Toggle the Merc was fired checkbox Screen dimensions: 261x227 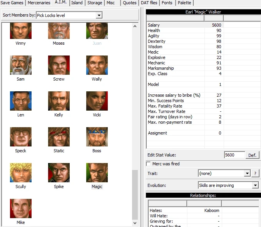(148, 164)
